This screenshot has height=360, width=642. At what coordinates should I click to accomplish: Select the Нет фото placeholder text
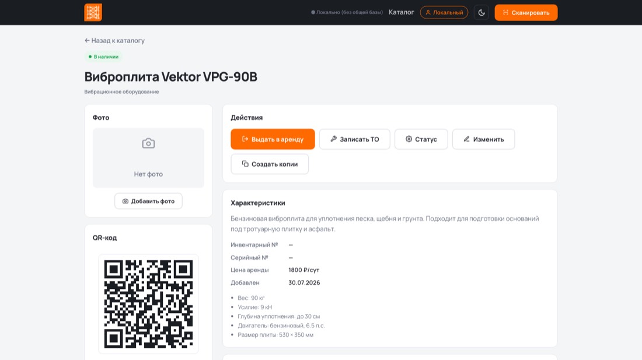tap(148, 174)
